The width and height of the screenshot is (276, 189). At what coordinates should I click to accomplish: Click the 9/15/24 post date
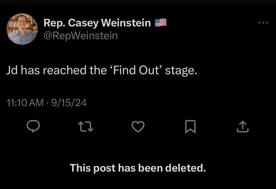click(69, 103)
